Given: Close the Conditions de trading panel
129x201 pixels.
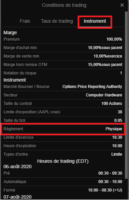Looking at the screenshot, I should pyautogui.click(x=122, y=5).
